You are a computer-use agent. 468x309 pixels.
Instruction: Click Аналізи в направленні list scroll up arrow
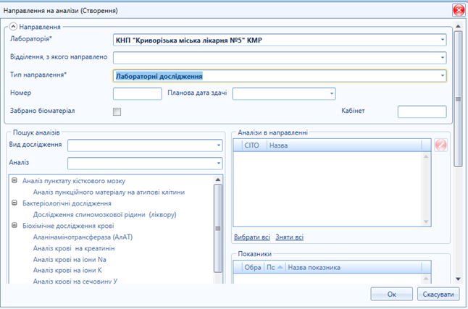(x=426, y=156)
